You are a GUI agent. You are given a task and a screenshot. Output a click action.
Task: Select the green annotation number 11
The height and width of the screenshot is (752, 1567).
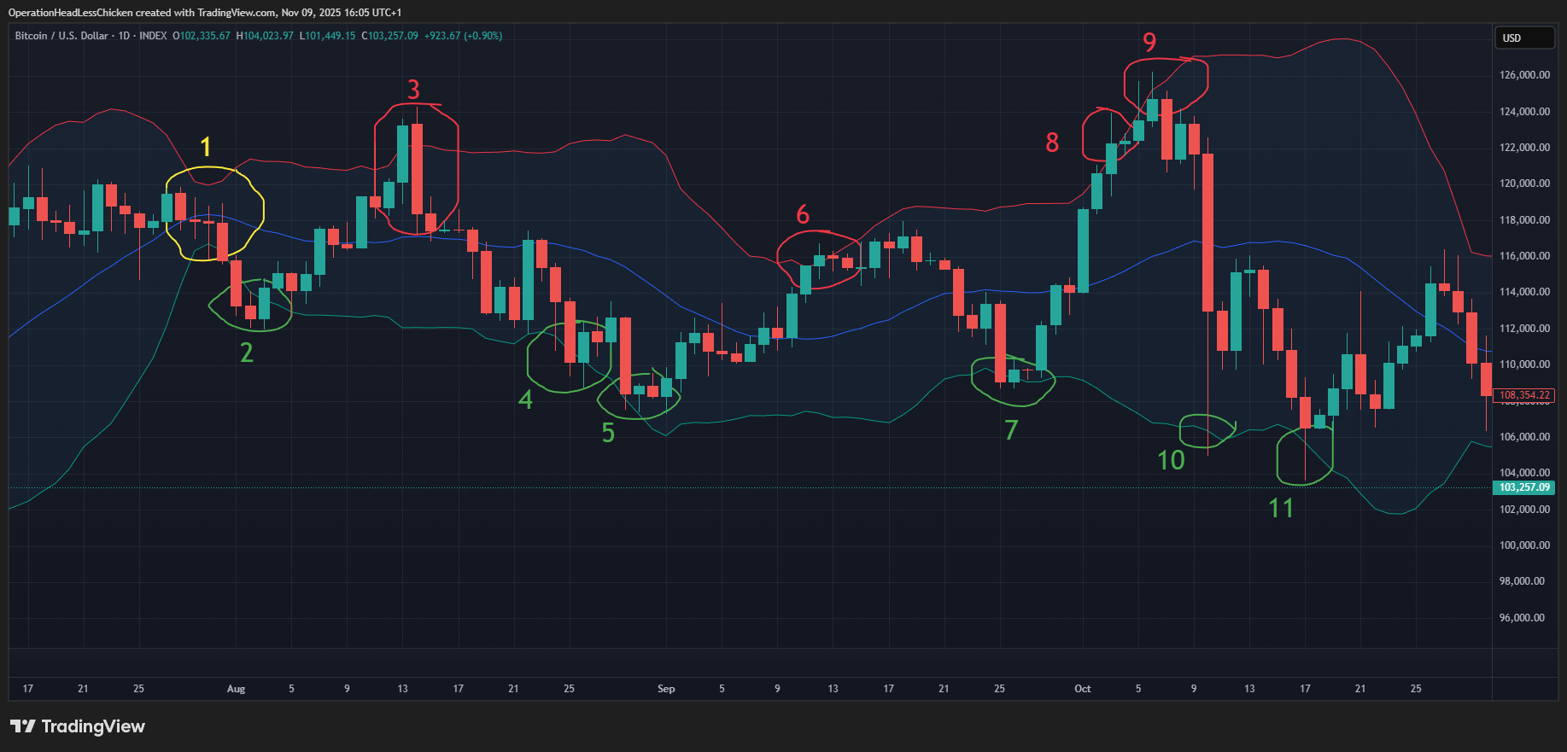click(1280, 509)
